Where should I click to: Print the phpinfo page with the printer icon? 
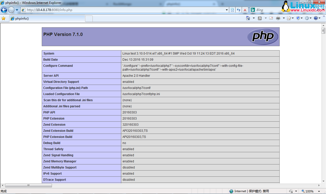pos(278,18)
